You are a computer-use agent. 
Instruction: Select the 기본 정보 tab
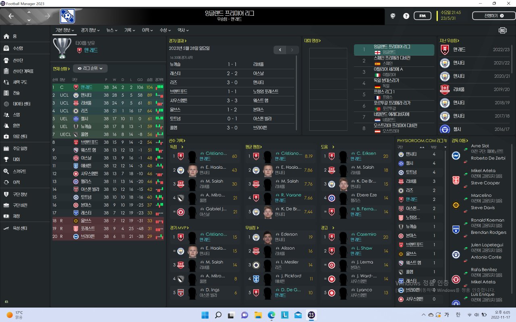pyautogui.click(x=64, y=30)
